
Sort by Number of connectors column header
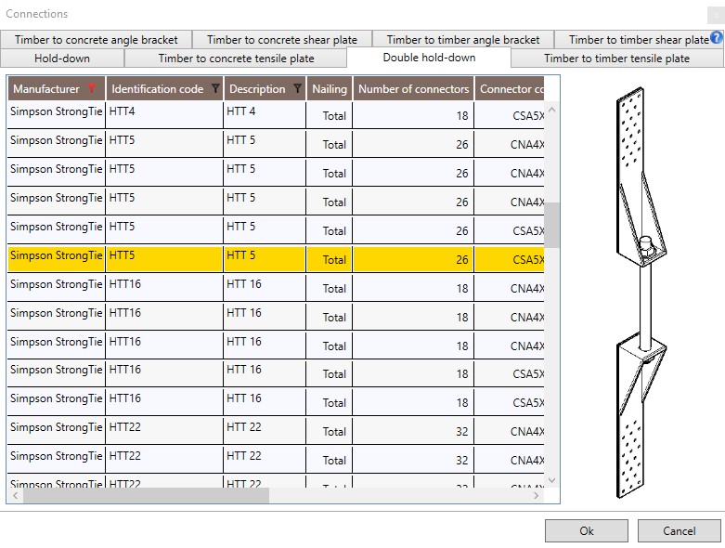[x=413, y=88]
